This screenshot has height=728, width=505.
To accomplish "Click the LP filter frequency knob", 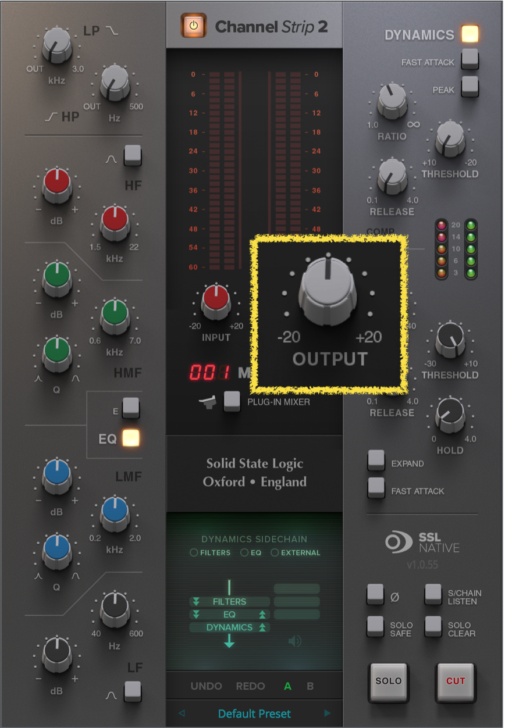I will [x=57, y=46].
